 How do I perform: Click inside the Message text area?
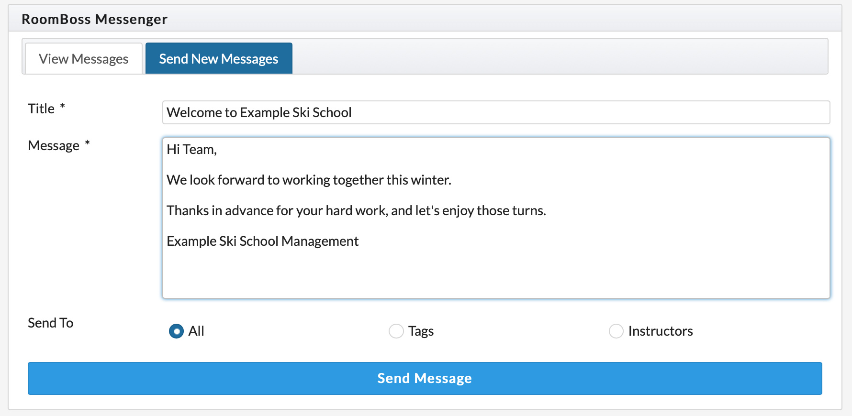tap(495, 273)
